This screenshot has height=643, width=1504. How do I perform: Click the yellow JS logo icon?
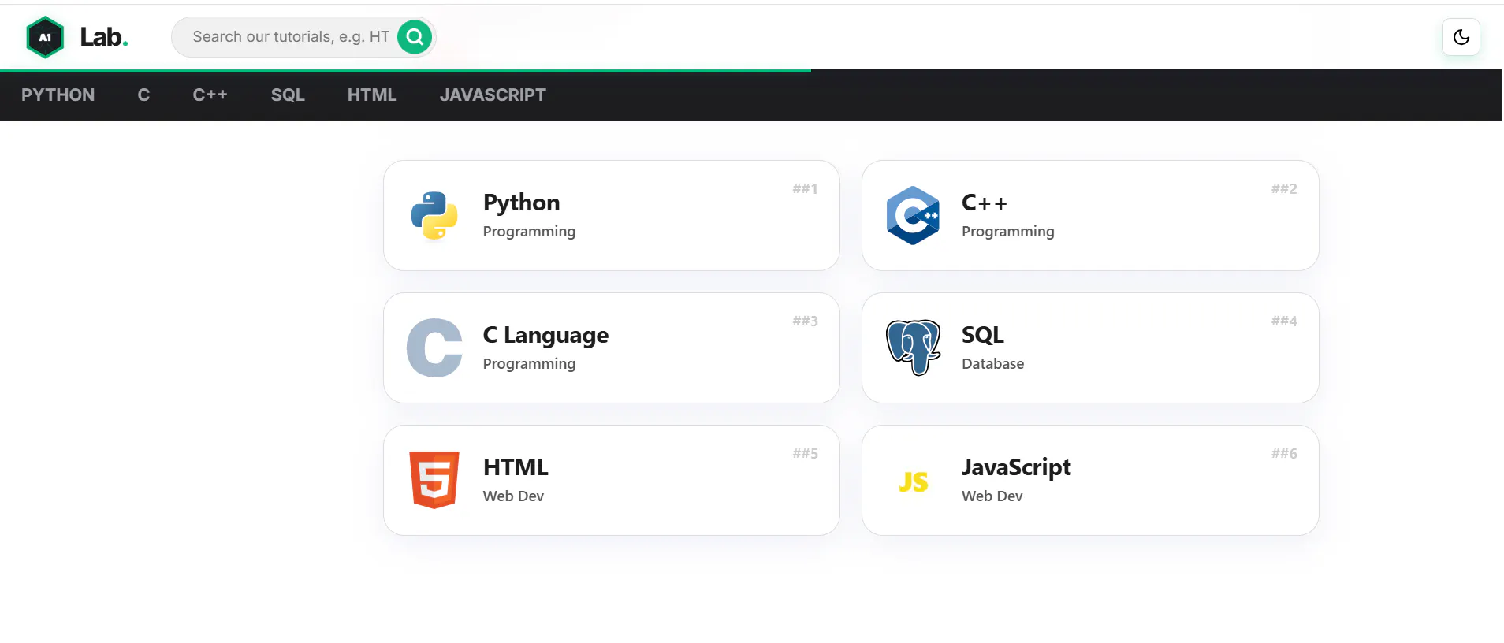point(913,481)
